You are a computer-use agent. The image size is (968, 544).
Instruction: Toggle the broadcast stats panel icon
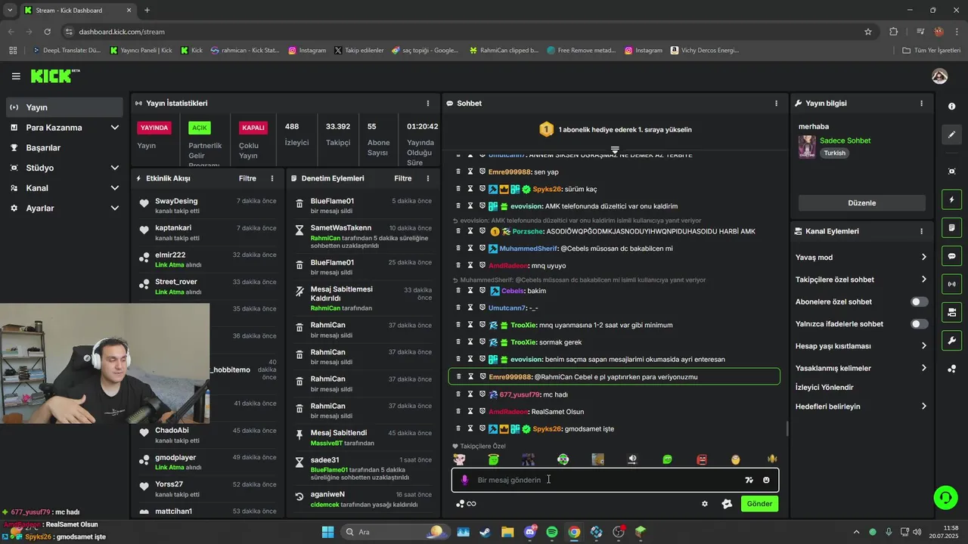click(951, 284)
